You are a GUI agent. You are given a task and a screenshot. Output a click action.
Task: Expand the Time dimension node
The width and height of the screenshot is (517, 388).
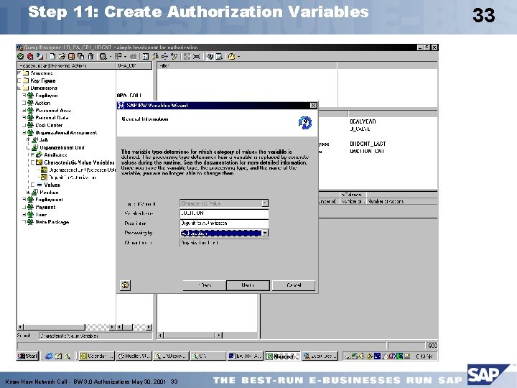click(x=24, y=214)
